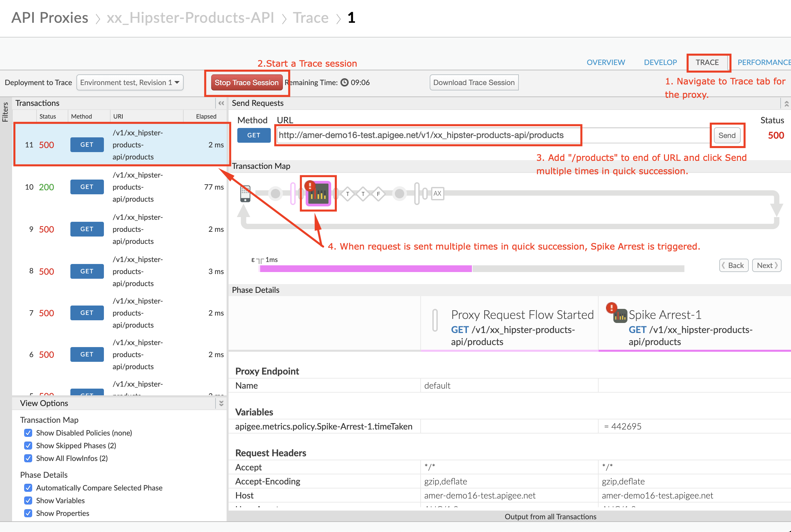Click the pink Proxy Request Flow Started marker

[x=293, y=193]
